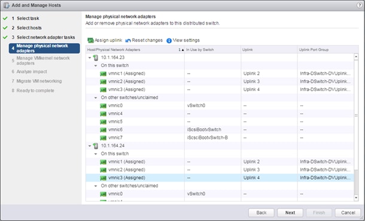365x221 pixels.
Task: Click the Cancel button
Action: tap(348, 213)
